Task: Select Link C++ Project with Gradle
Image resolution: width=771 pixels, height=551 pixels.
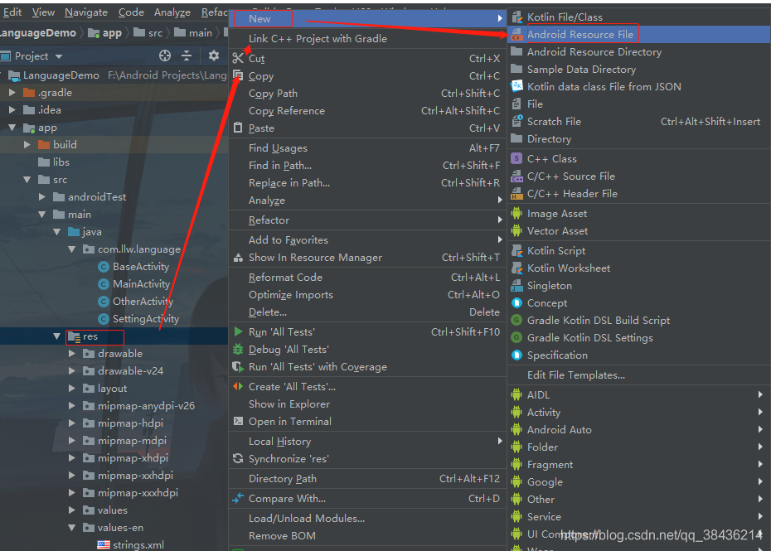Action: pyautogui.click(x=368, y=38)
